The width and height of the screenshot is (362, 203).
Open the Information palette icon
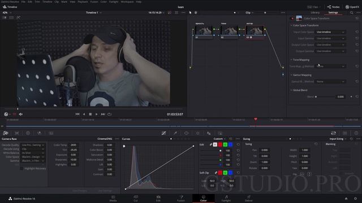356,133
